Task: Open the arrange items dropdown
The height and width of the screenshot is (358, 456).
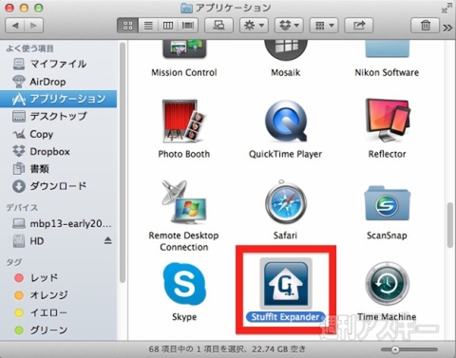Action: (324, 26)
